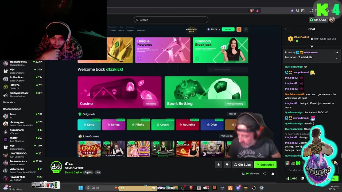Click the Casino banner in Gamdom
The width and height of the screenshot is (342, 192).
coord(119,92)
